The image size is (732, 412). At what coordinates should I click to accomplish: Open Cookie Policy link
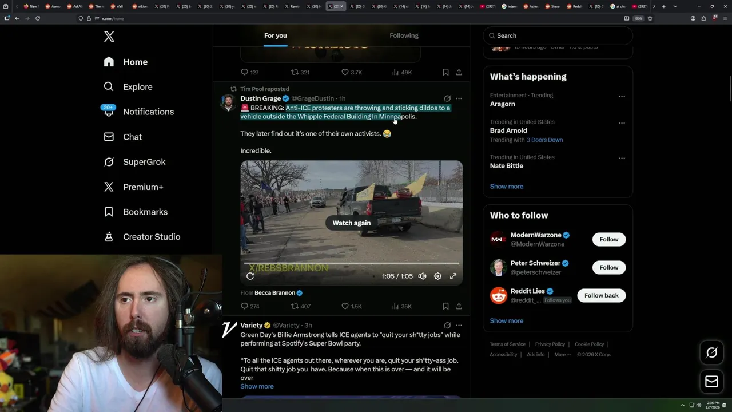coord(590,344)
